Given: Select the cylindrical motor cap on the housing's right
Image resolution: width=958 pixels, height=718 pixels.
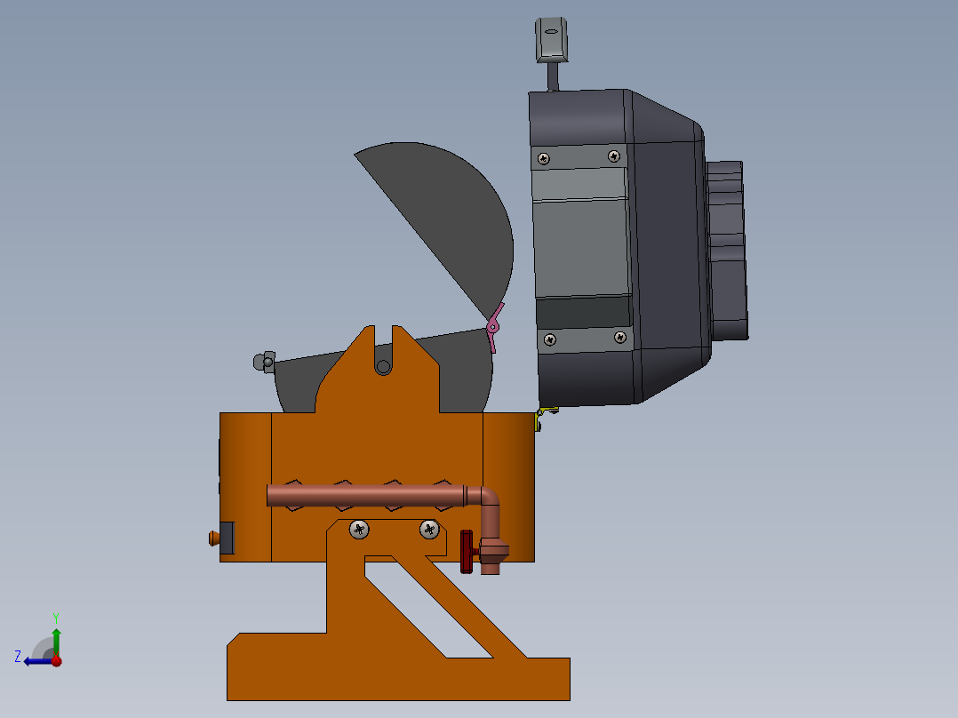Looking at the screenshot, I should point(726,251).
